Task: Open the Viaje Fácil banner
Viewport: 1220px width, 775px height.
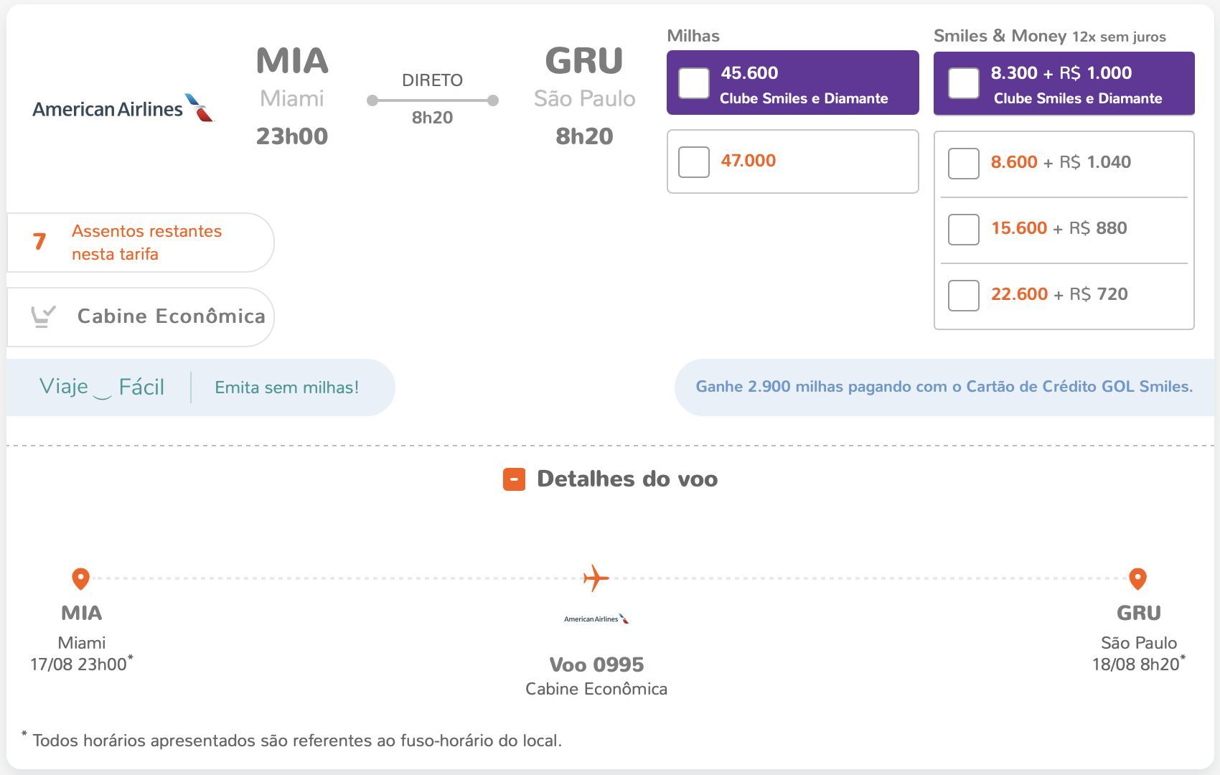Action: pos(102,387)
